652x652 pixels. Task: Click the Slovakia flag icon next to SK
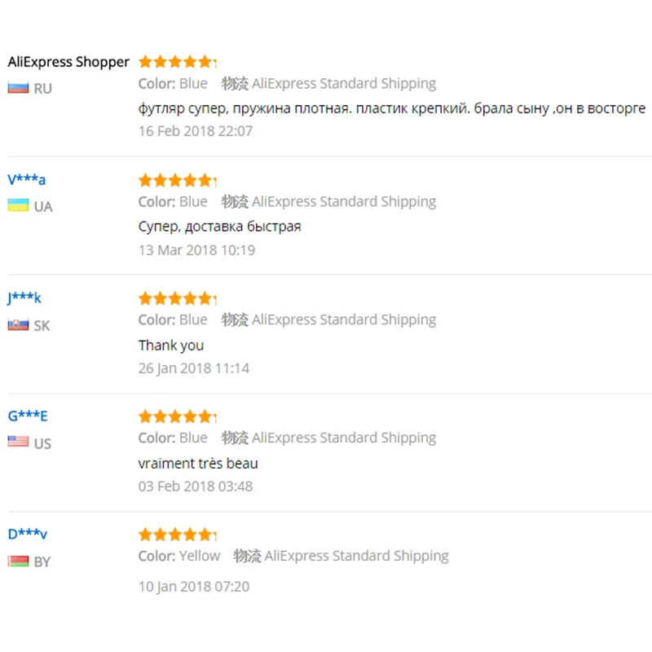18,325
